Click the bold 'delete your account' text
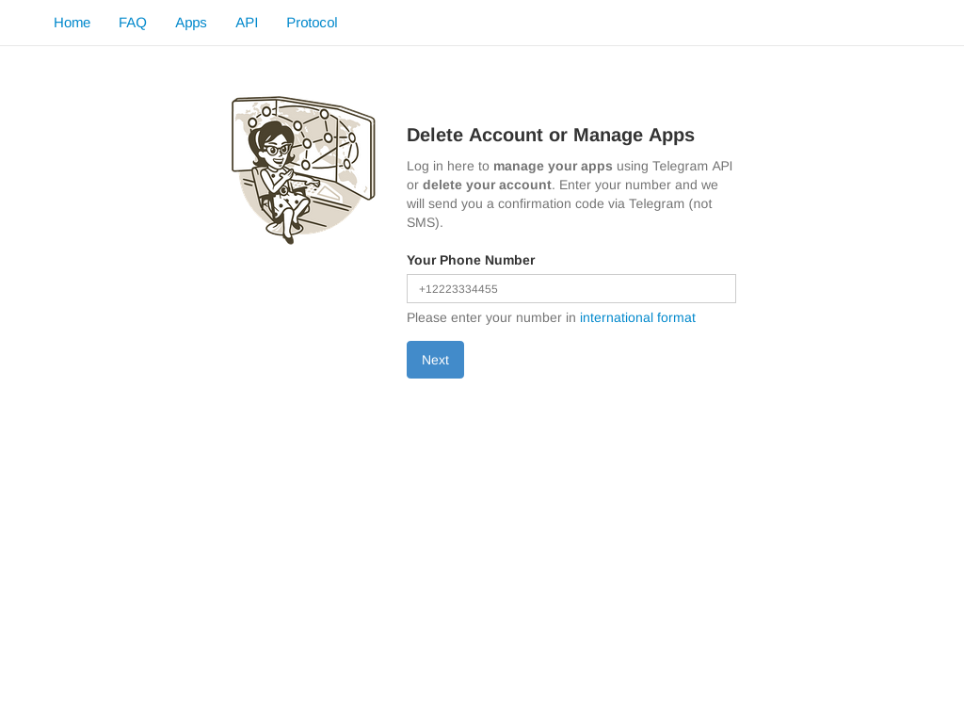The image size is (964, 710). [x=487, y=185]
